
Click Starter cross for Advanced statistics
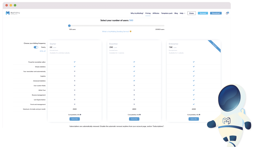[x=75, y=81]
